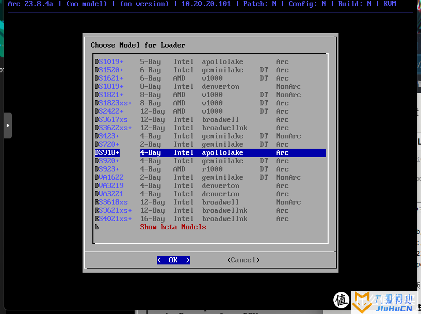Confirm with the OK button

pyautogui.click(x=173, y=260)
